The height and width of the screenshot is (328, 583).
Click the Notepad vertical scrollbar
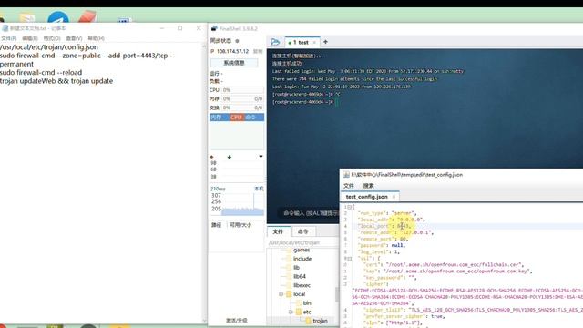pos(204,182)
